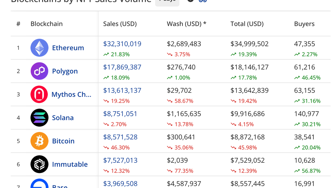Click the 45.98% Bitcoin total change
The image size is (335, 188).
(x=244, y=148)
